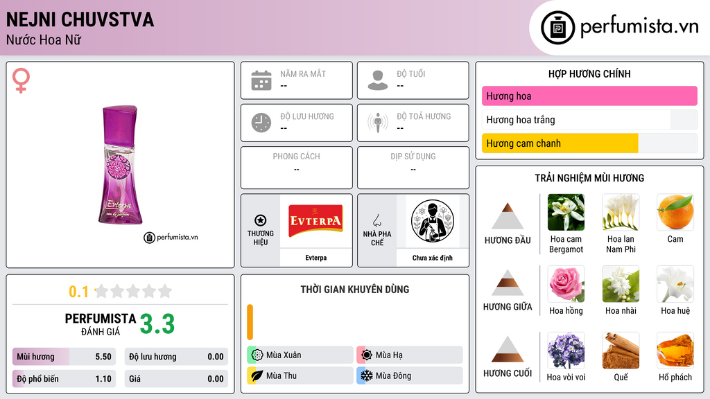The image size is (710, 399).
Task: Click the Perfumista đánh giá label
Action: [101, 324]
